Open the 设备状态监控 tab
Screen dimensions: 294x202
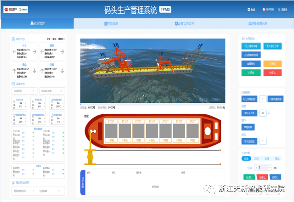coord(184,23)
